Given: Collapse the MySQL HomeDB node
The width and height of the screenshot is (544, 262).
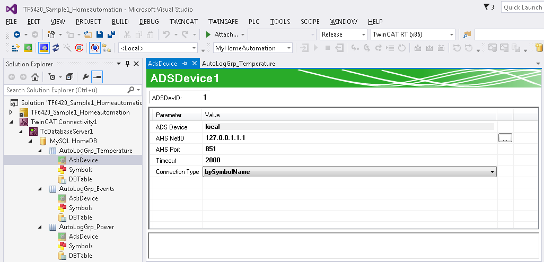Looking at the screenshot, I should (31, 141).
